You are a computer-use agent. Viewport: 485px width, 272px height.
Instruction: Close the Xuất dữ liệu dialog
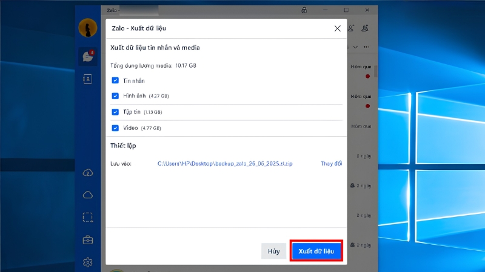[338, 28]
